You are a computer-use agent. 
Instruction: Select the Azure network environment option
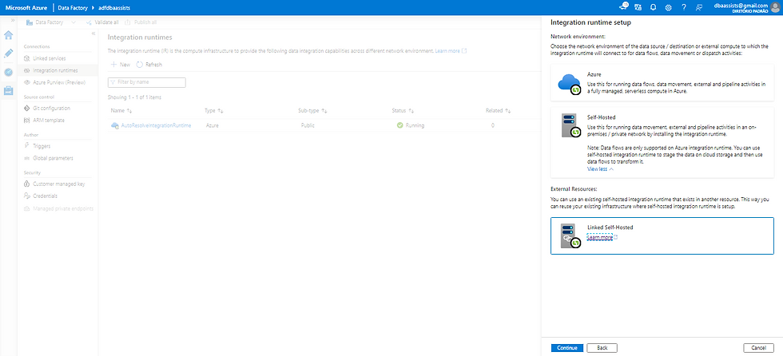pos(662,83)
